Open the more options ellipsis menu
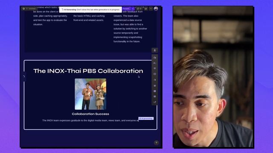273x153 pixels. coord(151,8)
